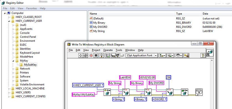The height and width of the screenshot is (109, 232).
Task: Click the Create Registry Key node
Action: (107, 92)
